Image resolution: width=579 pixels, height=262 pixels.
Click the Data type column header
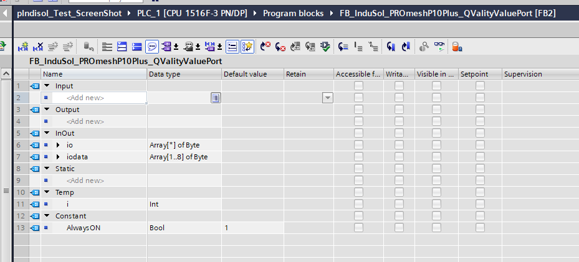184,74
